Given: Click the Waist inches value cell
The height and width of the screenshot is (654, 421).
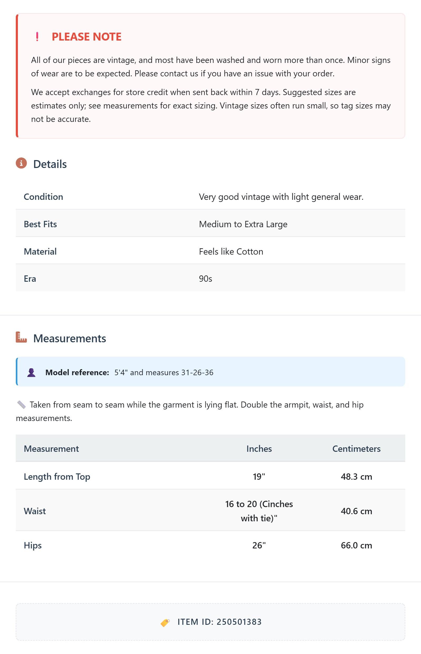Looking at the screenshot, I should (x=259, y=511).
